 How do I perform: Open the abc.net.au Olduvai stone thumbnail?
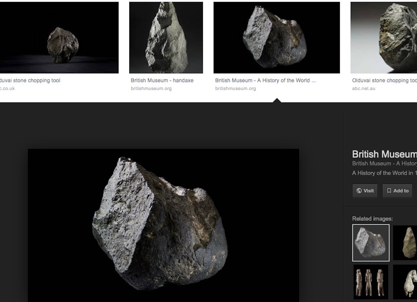coord(384,37)
